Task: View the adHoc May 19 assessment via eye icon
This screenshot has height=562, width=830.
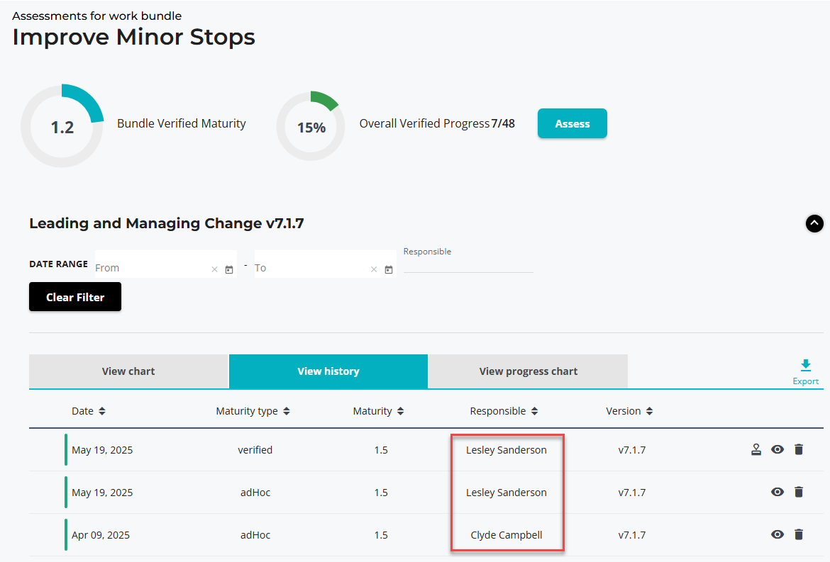Action: point(778,492)
